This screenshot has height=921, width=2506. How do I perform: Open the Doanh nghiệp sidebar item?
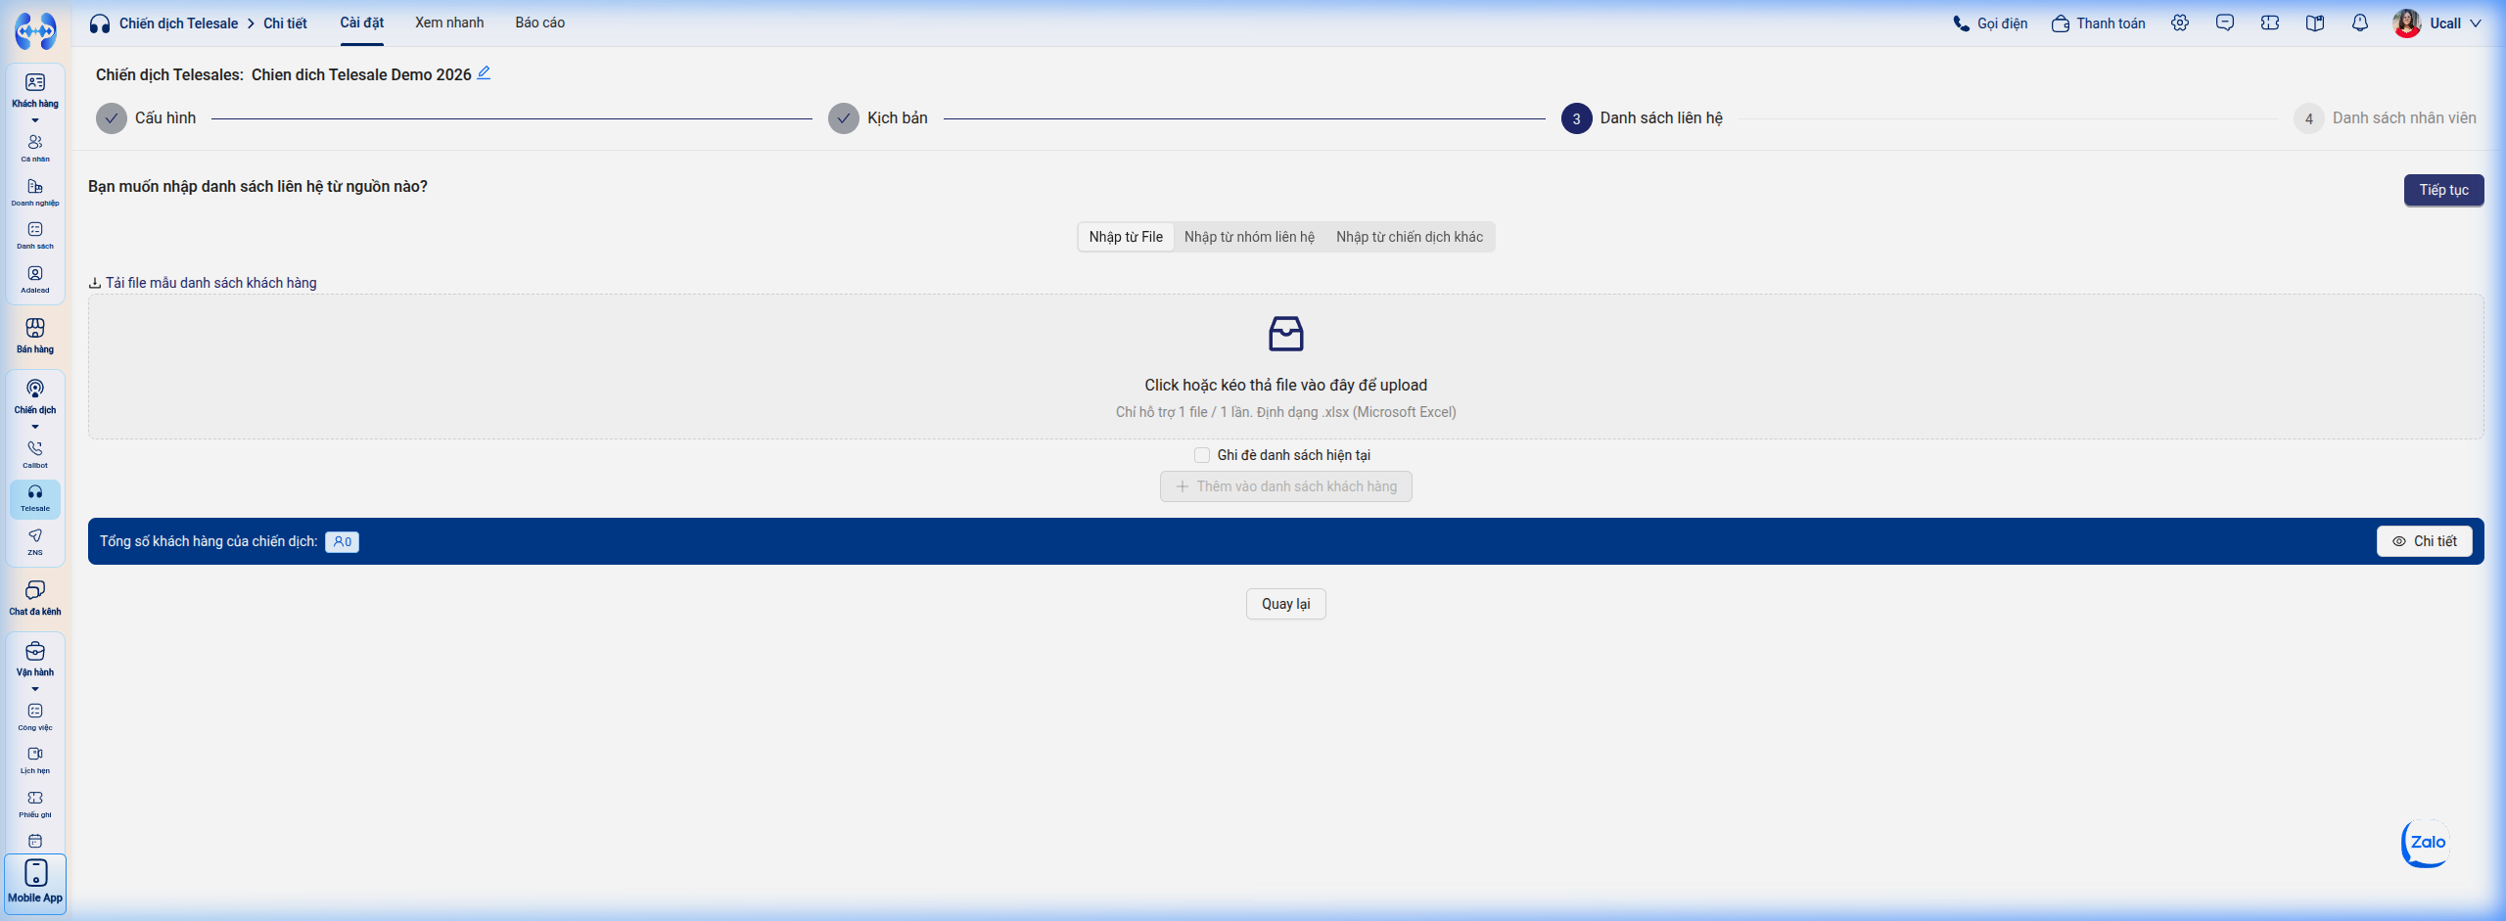tap(35, 192)
